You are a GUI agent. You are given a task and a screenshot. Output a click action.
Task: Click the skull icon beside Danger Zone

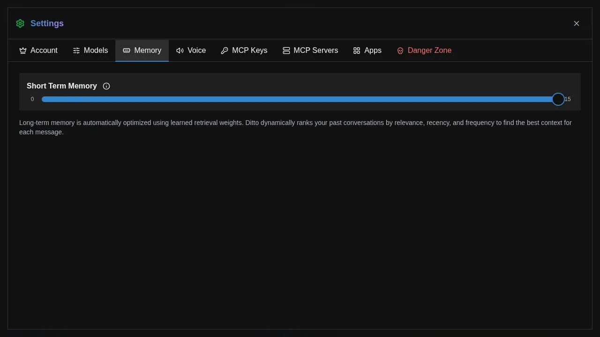click(x=400, y=51)
